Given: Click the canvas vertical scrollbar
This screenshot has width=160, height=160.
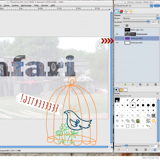Looking at the screenshot, I should pos(111,78).
